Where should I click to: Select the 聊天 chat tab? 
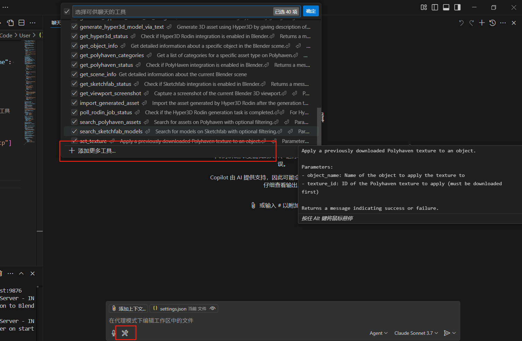tap(56, 23)
